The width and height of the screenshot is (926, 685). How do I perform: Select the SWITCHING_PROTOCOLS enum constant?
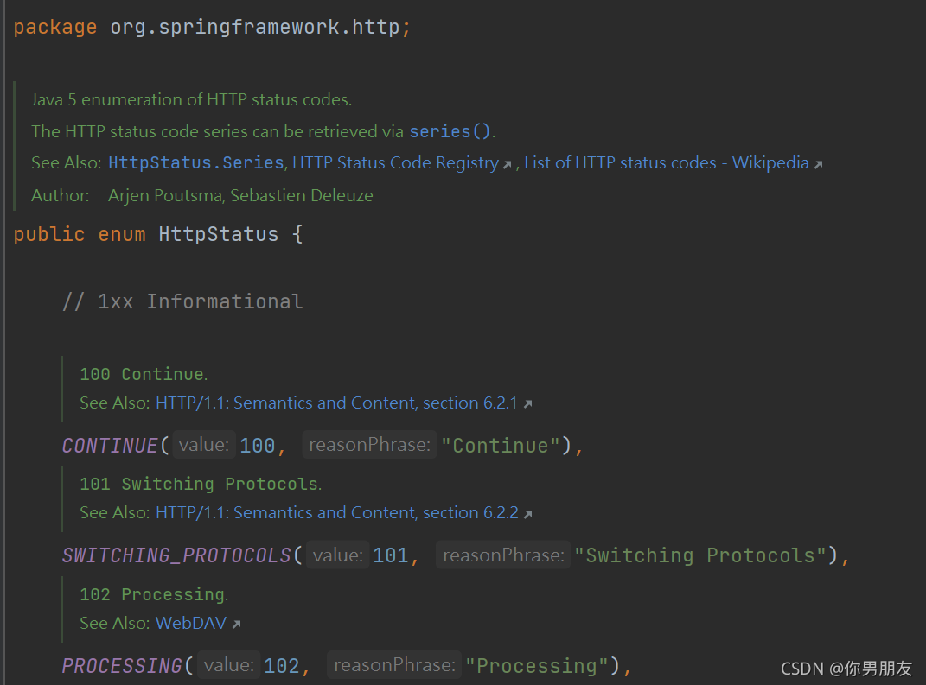pos(176,555)
